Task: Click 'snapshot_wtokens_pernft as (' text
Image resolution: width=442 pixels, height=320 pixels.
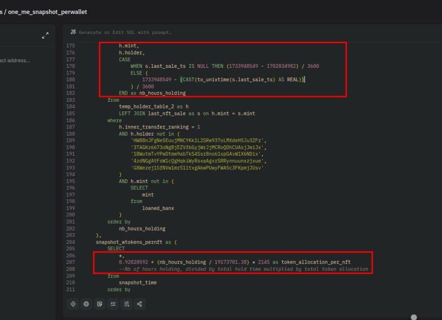Action: [136, 242]
